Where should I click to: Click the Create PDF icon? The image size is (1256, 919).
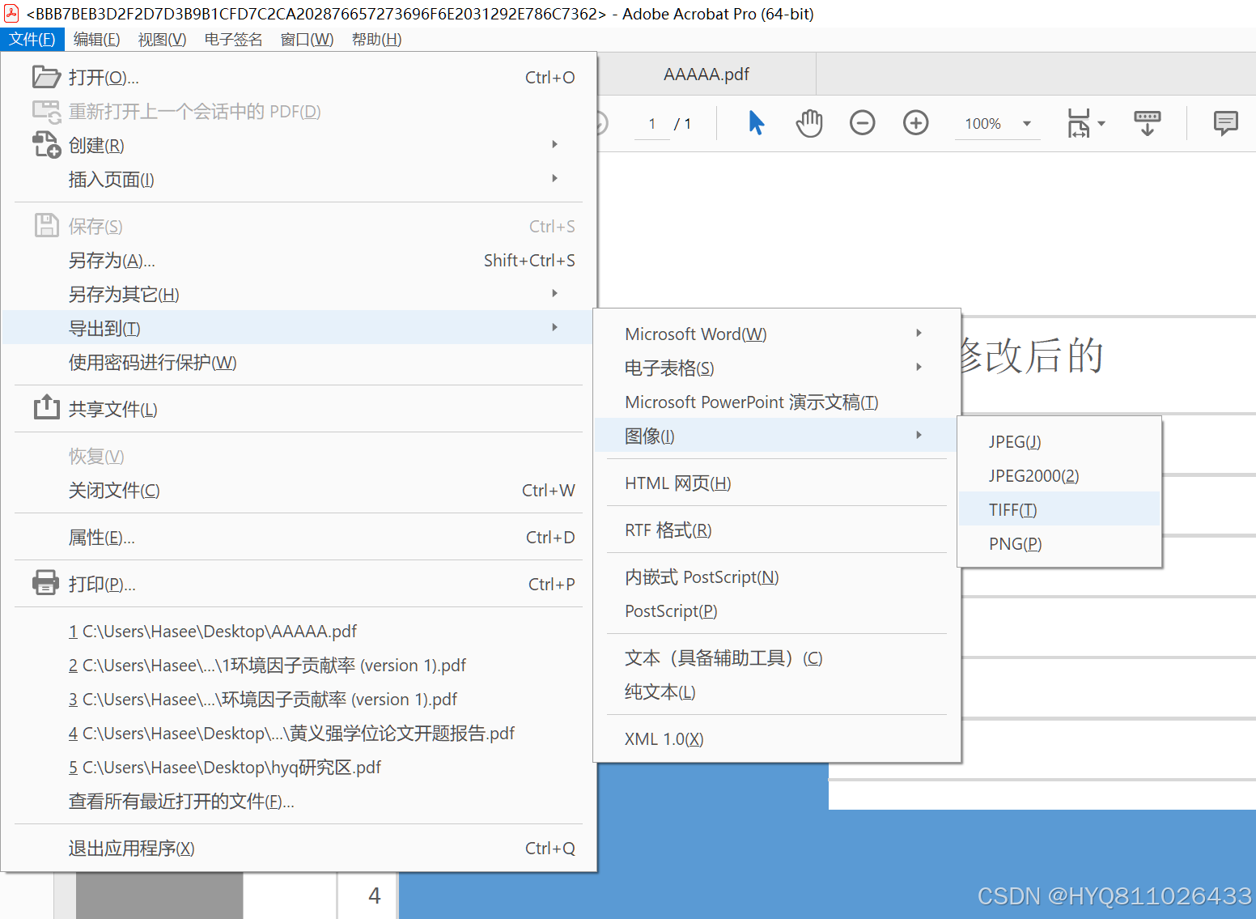46,145
